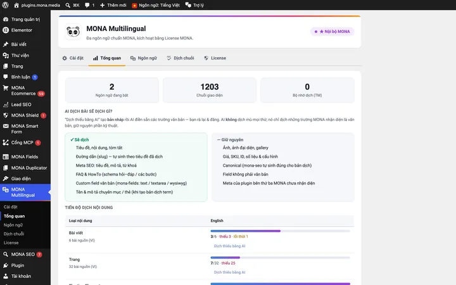Open License submenu item

(11, 243)
